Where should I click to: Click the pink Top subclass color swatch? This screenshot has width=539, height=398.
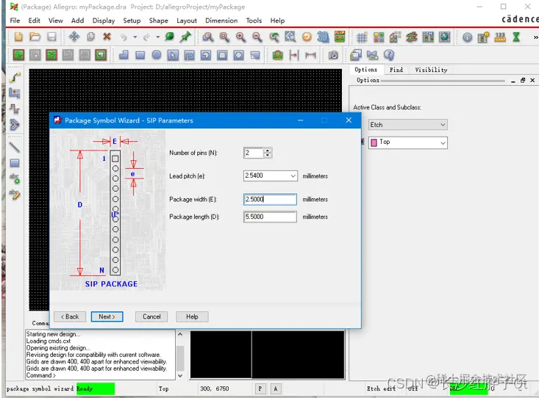(374, 142)
